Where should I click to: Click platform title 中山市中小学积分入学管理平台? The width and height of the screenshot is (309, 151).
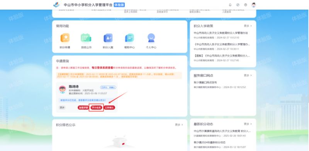(88, 5)
